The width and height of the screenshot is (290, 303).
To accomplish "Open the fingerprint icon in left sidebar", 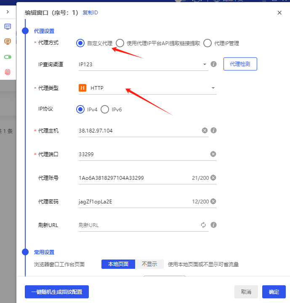I will [x=8, y=72].
